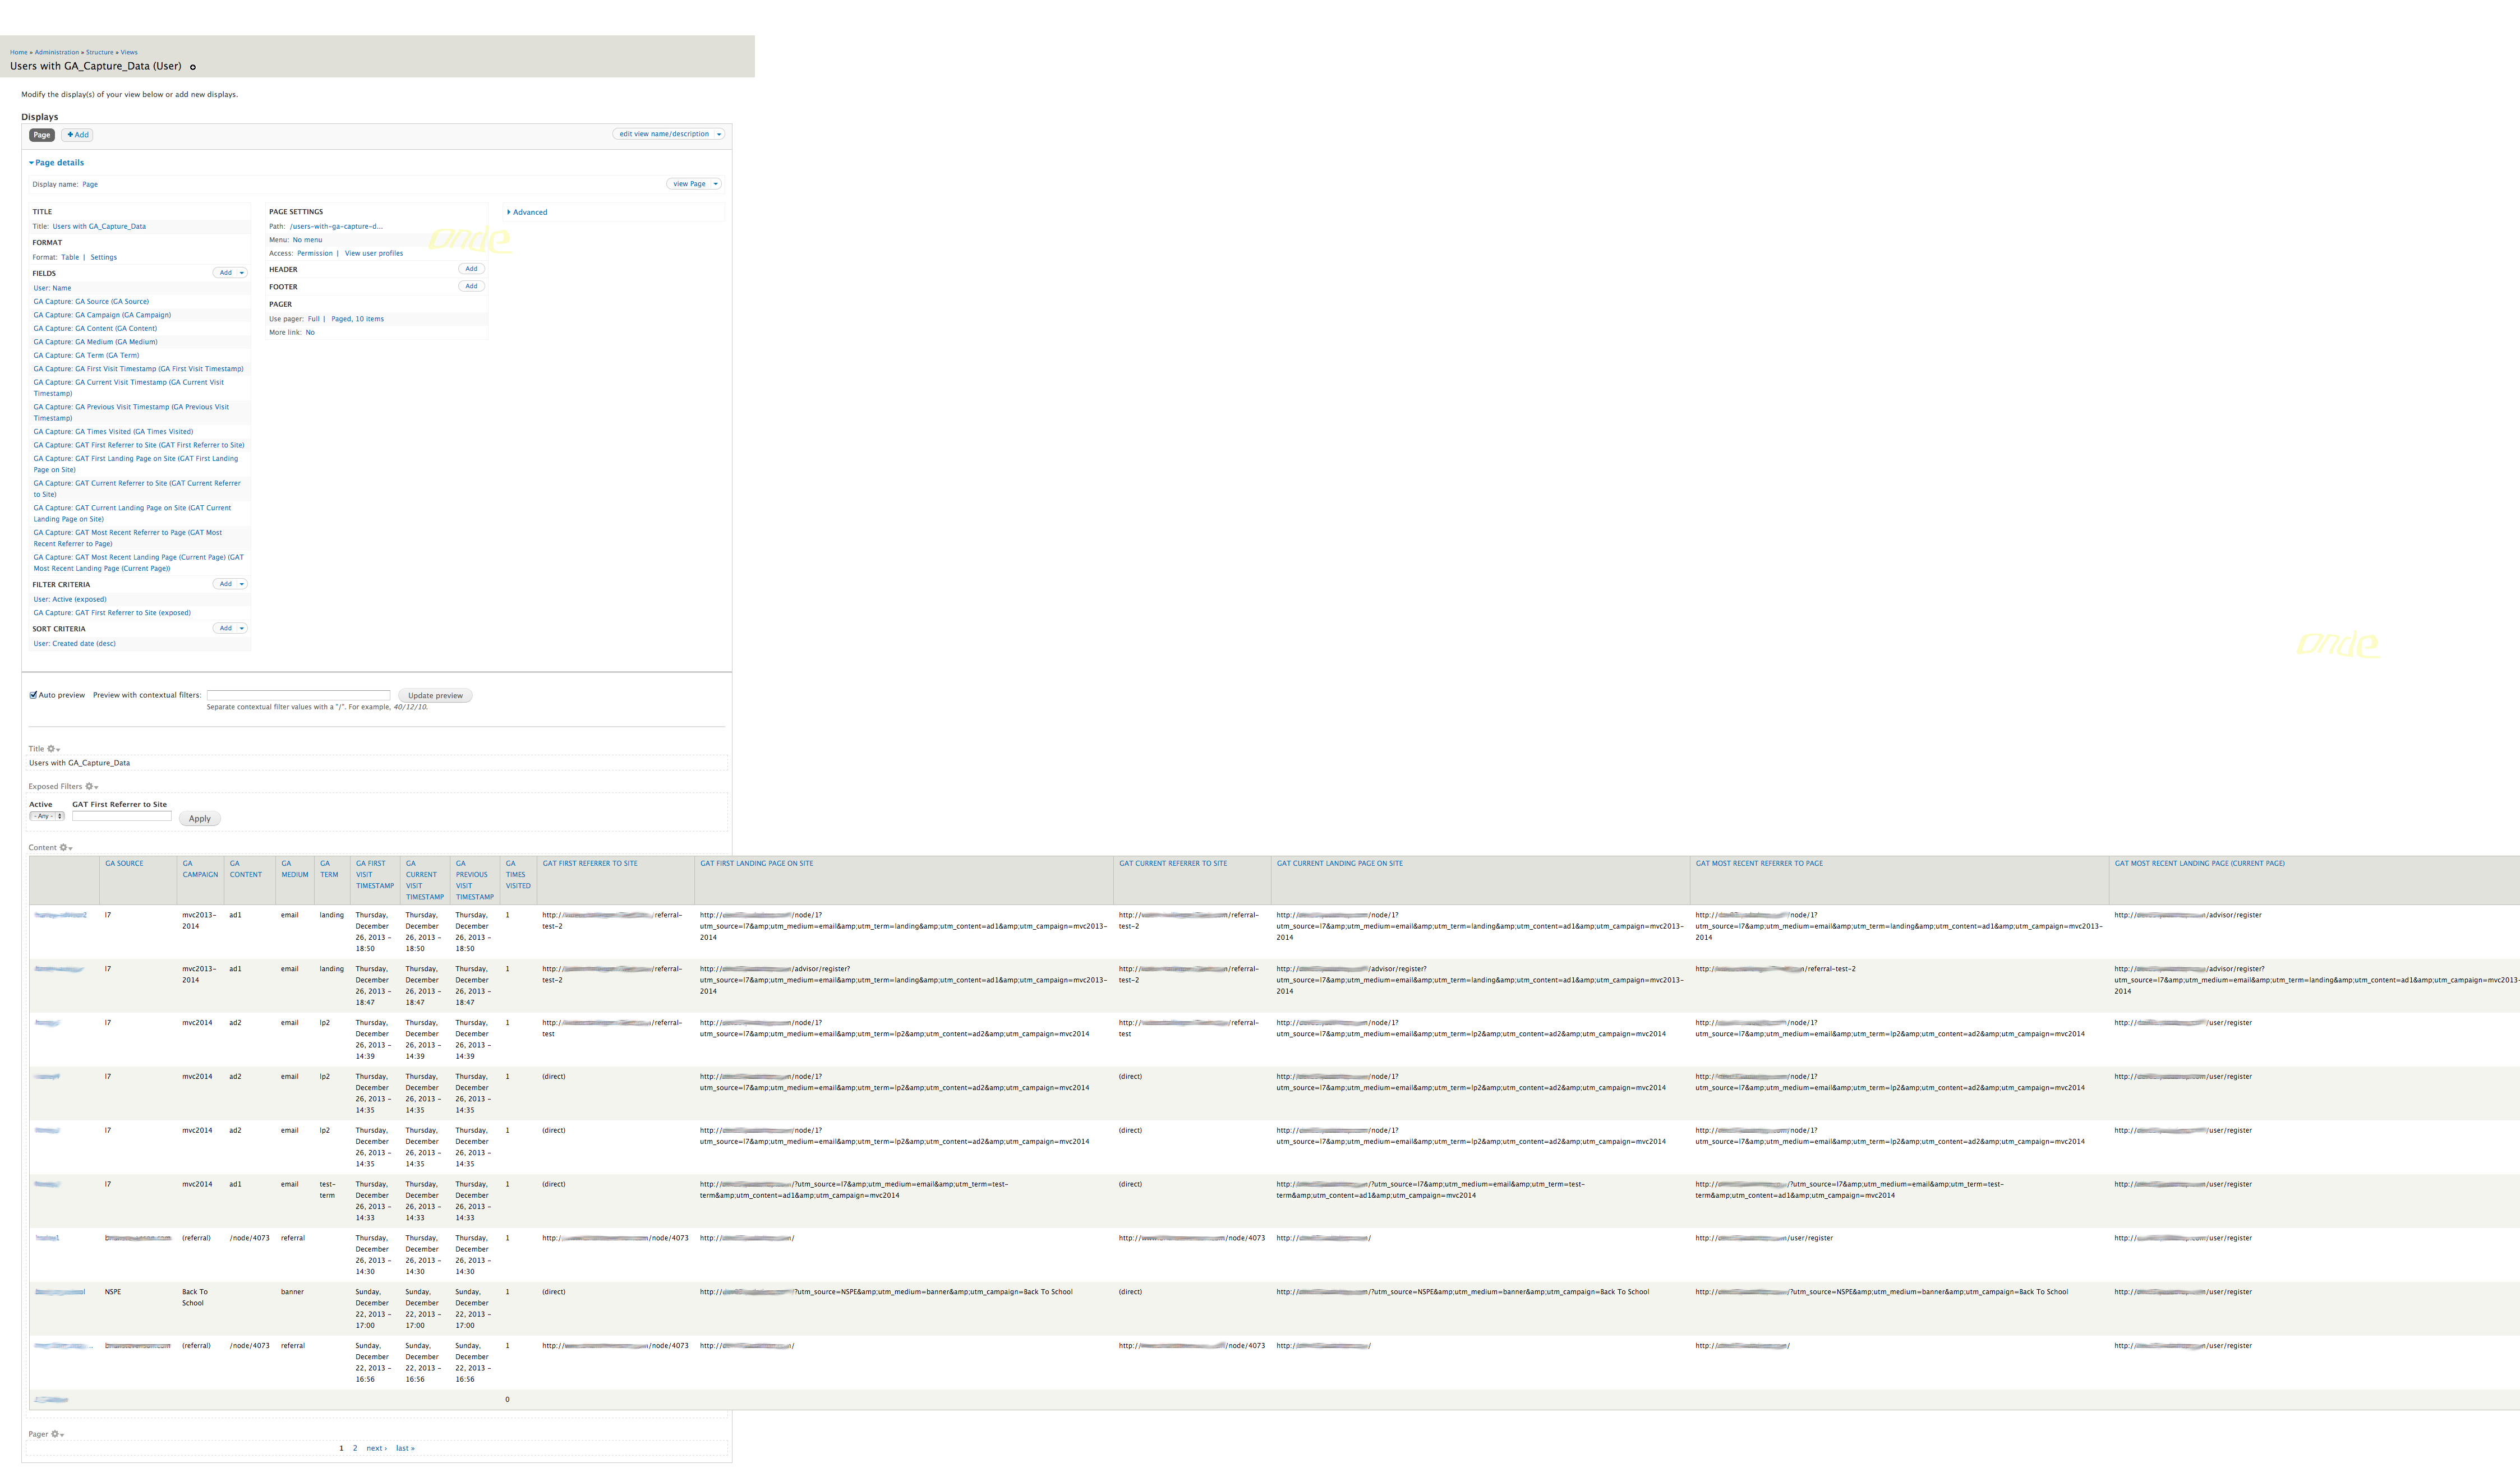Open the Pager section gear menu
This screenshot has height=1477, width=2520.
57,1435
